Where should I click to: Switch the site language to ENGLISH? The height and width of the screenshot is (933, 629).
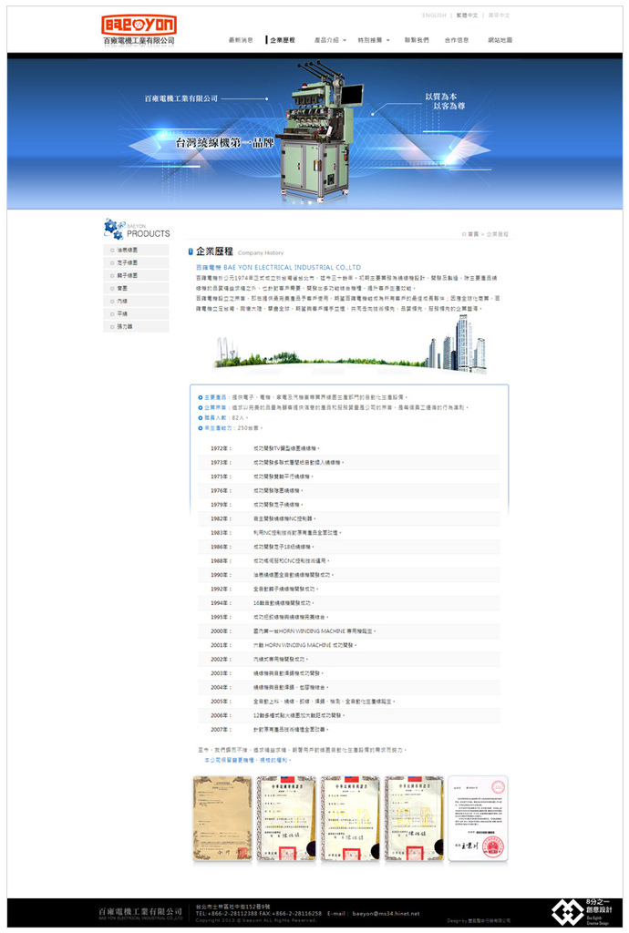434,15
